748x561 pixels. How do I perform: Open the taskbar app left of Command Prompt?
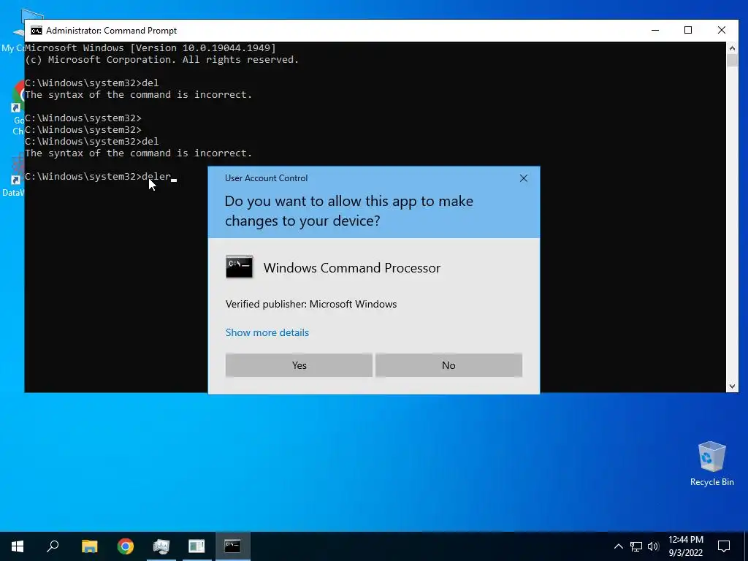196,546
